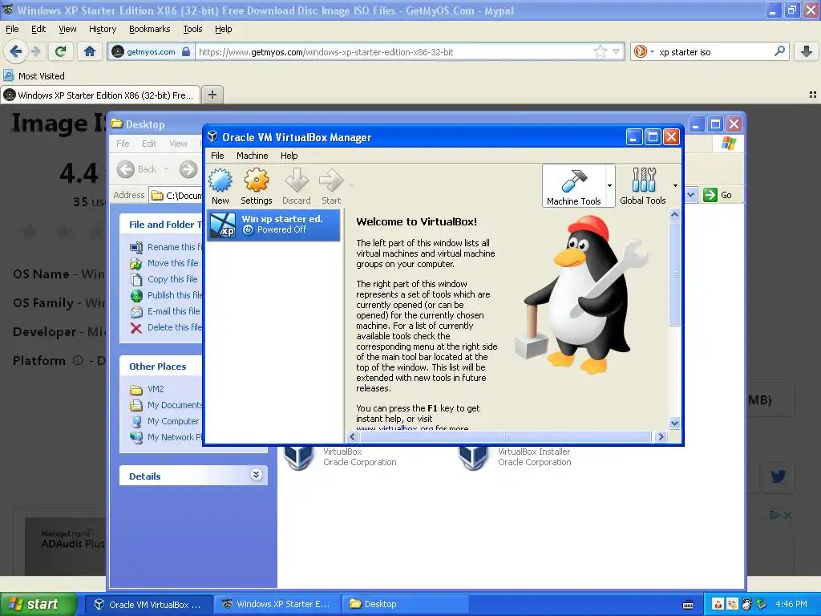Image resolution: width=821 pixels, height=616 pixels.
Task: Click the browser URL address field
Action: 394,52
